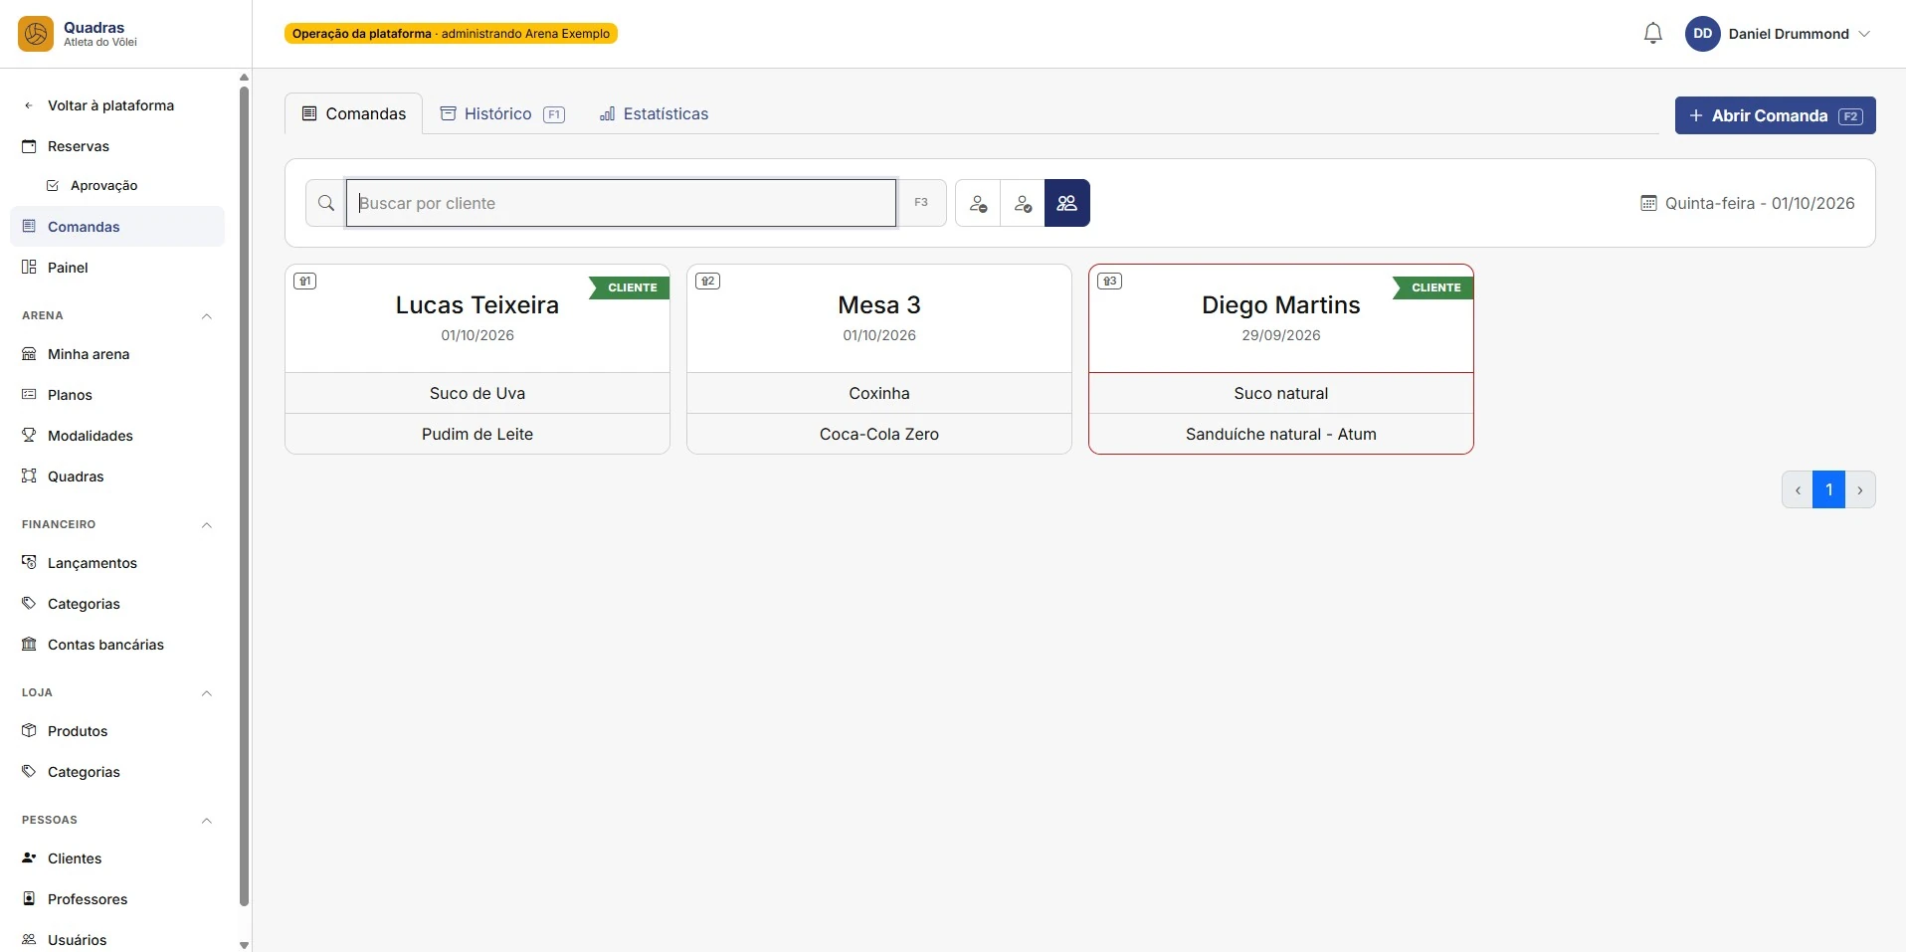The width and height of the screenshot is (1906, 952).
Task: Focus the Buscar por cliente search field
Action: [x=621, y=203]
